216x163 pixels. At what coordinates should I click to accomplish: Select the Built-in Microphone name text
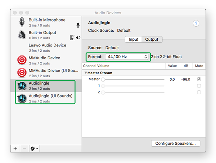point(47,20)
